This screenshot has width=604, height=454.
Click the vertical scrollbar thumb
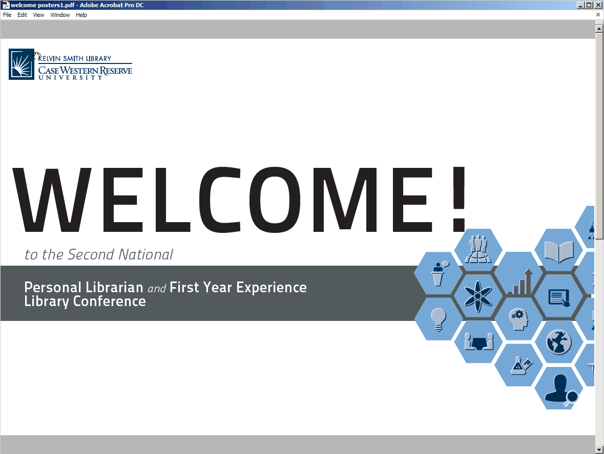pyautogui.click(x=599, y=136)
